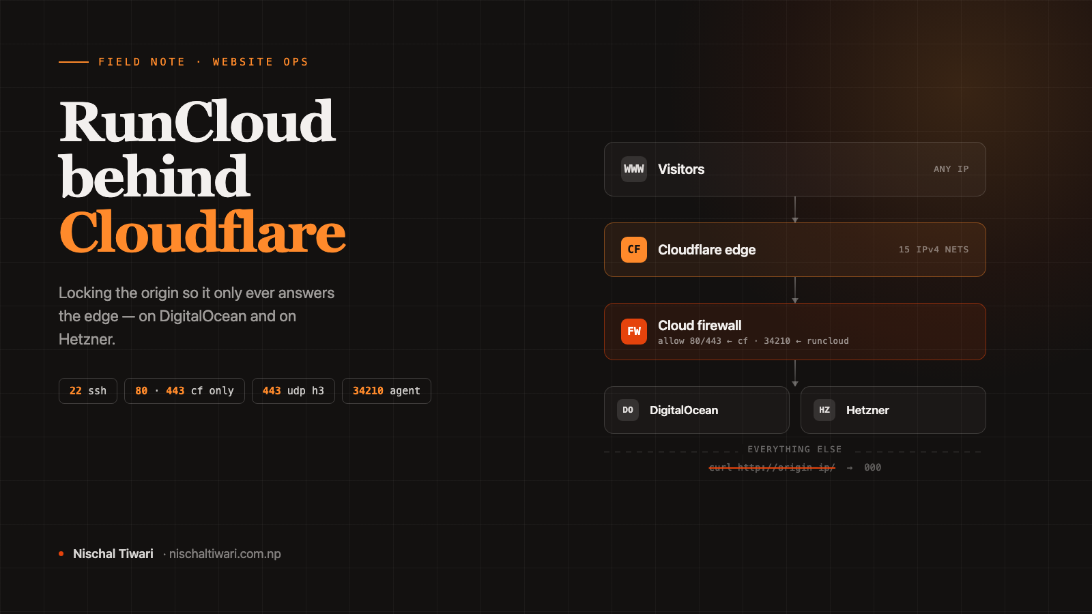Click the 'Cloud firewall' card title
Screen dimensions: 1092x614
[700, 325]
